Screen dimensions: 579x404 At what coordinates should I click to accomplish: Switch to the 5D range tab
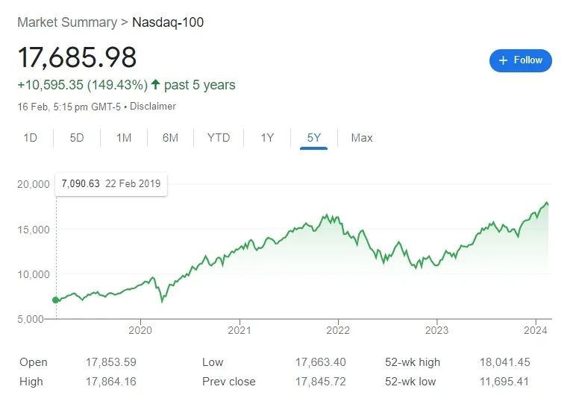coord(77,138)
